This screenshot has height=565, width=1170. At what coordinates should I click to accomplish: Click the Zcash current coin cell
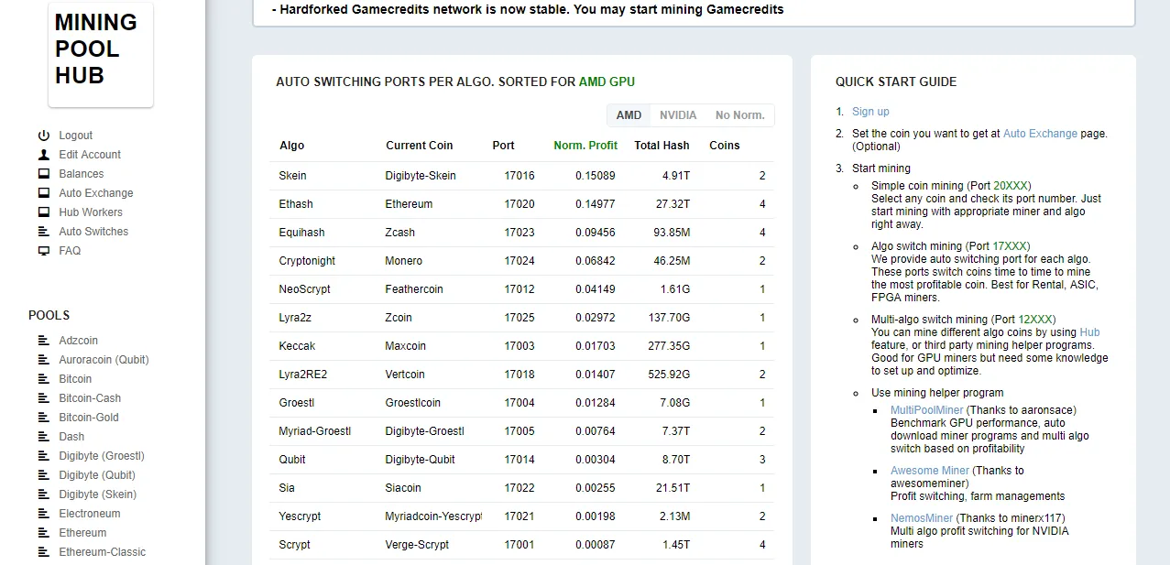[400, 233]
